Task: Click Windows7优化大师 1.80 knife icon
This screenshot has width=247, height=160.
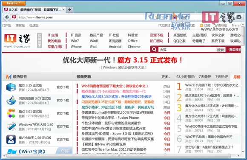Action: pyautogui.click(x=11, y=126)
